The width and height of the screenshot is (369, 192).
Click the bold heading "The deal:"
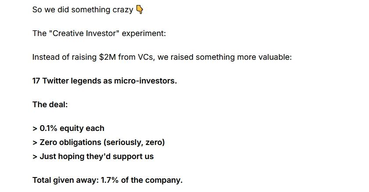[x=50, y=105]
